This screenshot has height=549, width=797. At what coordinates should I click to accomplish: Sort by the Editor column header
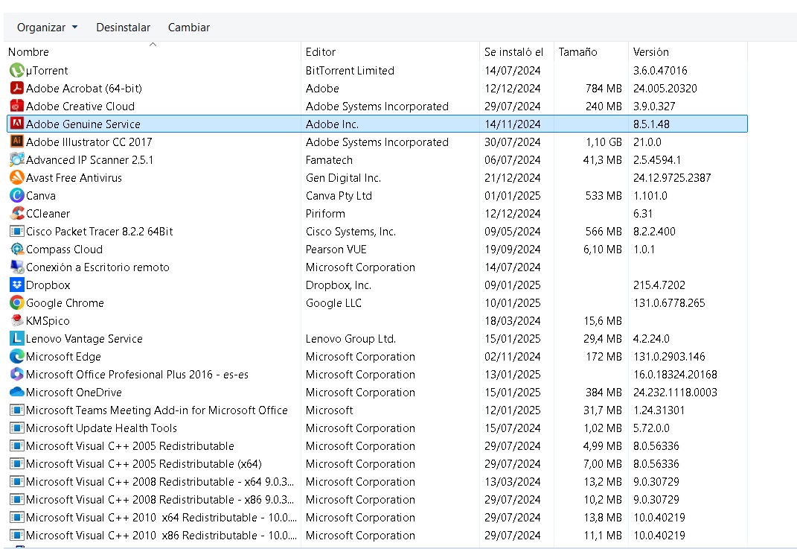click(x=391, y=51)
